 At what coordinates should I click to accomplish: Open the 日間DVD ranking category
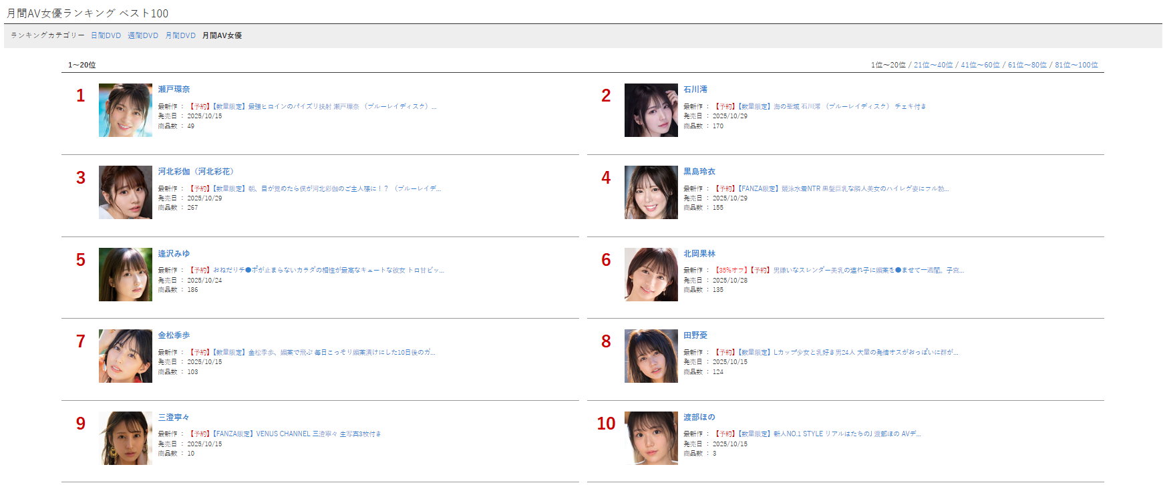106,35
